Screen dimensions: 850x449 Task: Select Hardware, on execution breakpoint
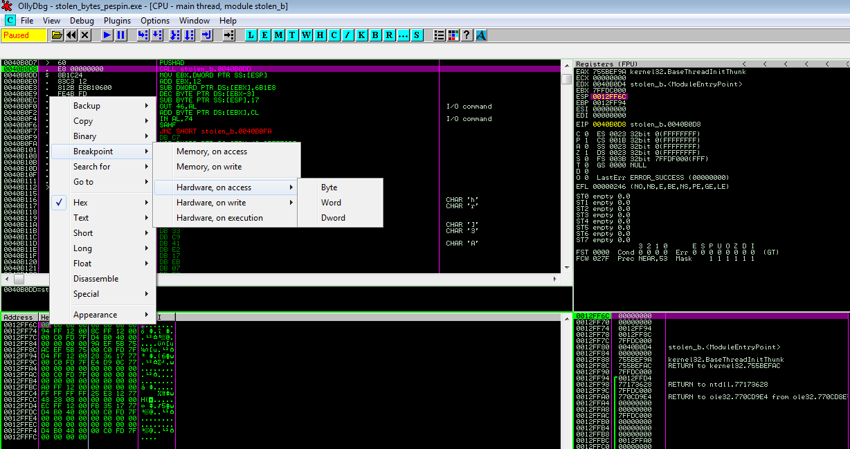227,218
